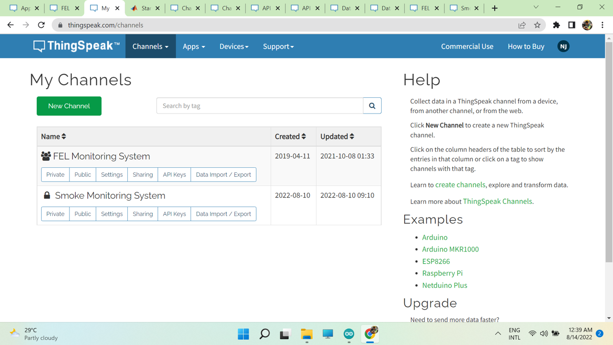Open Public view for Smoke Monitoring System
Viewport: 613px width, 345px height.
tap(83, 214)
